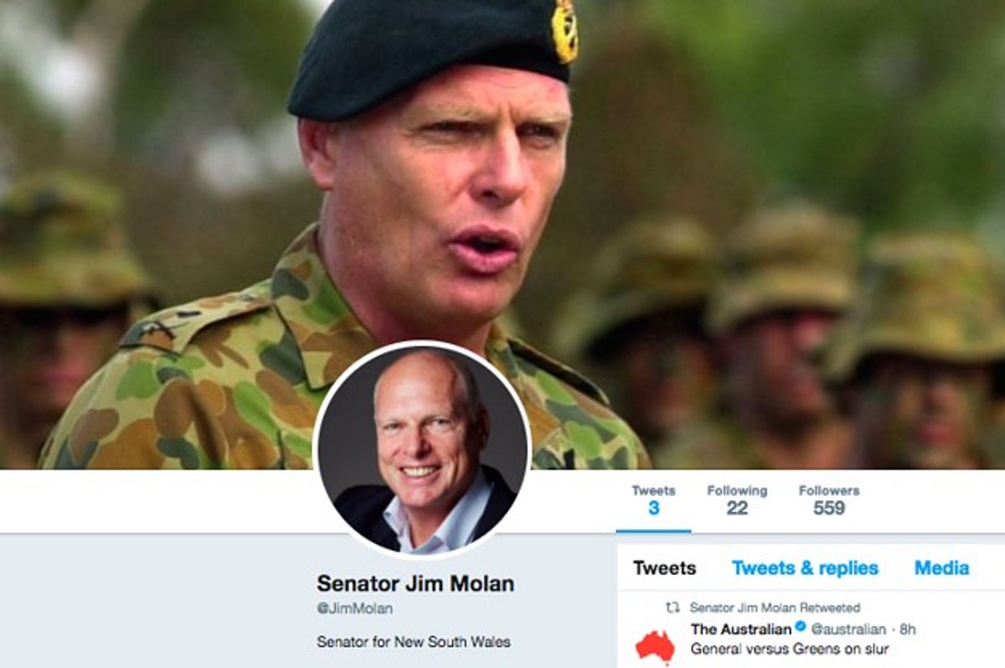Image resolution: width=1005 pixels, height=668 pixels.
Task: Select the Tweets tab in timeline
Action: [x=664, y=567]
